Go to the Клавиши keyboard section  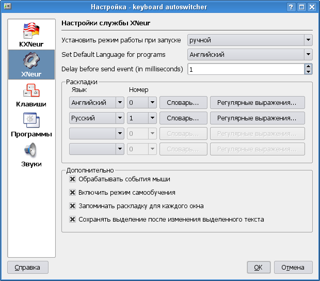[x=31, y=95]
